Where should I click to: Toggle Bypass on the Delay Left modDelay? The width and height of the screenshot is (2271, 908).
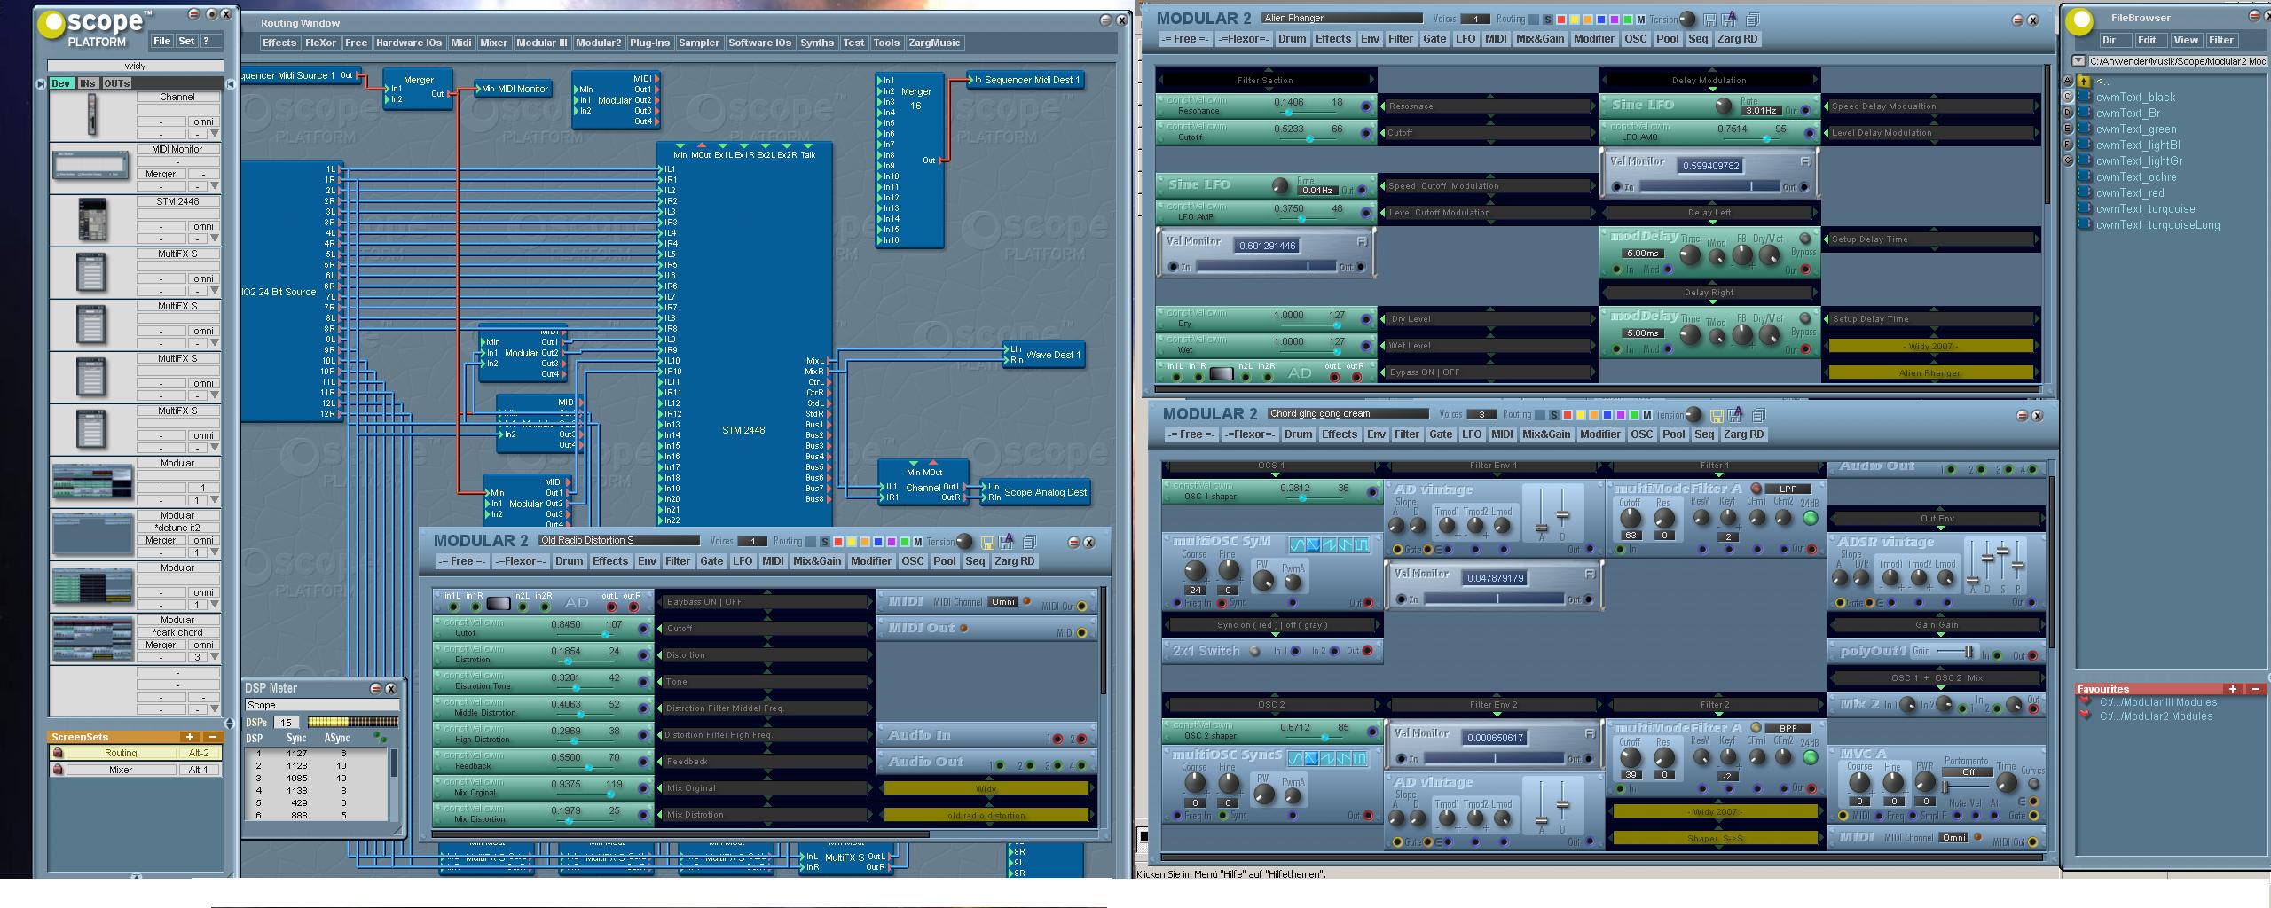(1804, 239)
